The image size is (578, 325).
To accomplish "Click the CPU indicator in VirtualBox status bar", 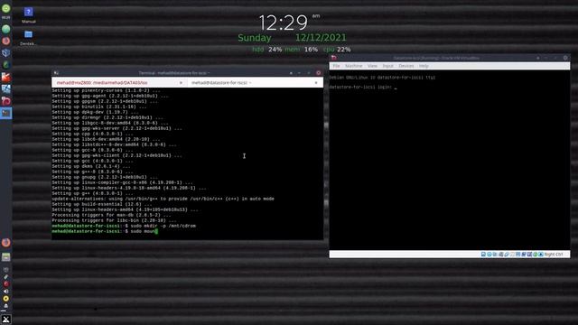I will tap(529, 255).
